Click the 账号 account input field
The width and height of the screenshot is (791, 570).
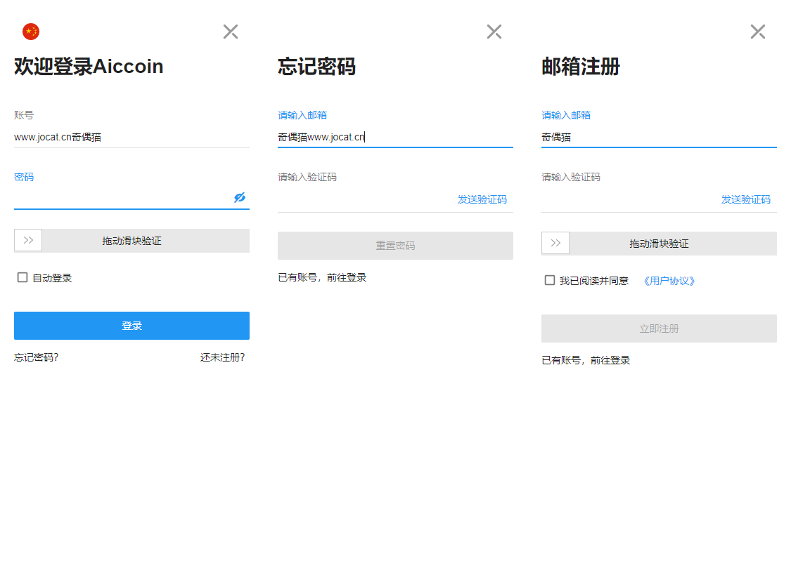coord(131,138)
